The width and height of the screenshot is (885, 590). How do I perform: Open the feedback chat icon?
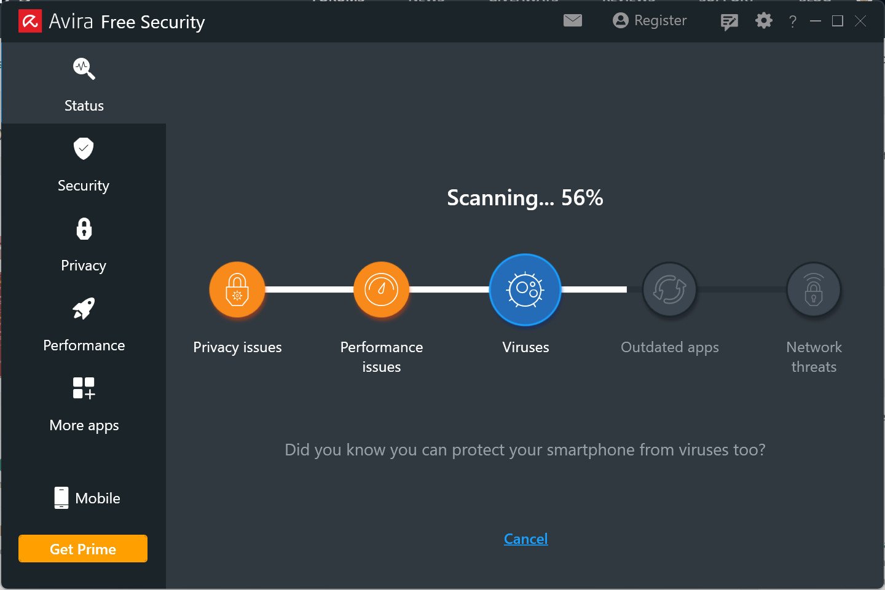click(729, 22)
